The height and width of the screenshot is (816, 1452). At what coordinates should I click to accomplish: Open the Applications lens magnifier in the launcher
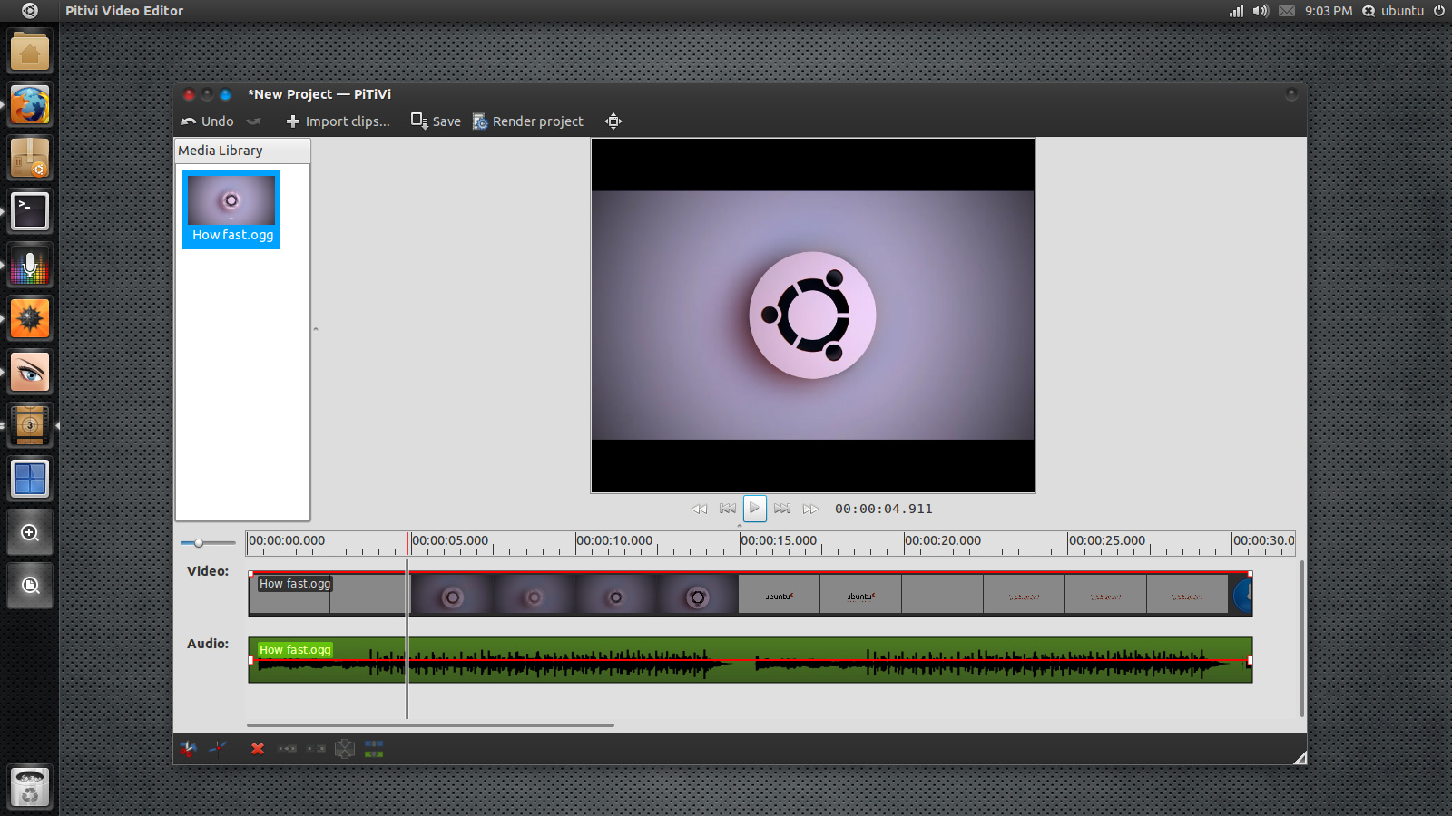(x=30, y=532)
